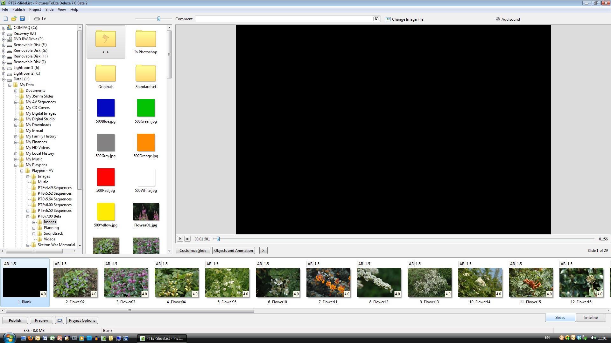Expand the Planning folder node
Viewport: 611px width, 343px height.
pyautogui.click(x=34, y=228)
